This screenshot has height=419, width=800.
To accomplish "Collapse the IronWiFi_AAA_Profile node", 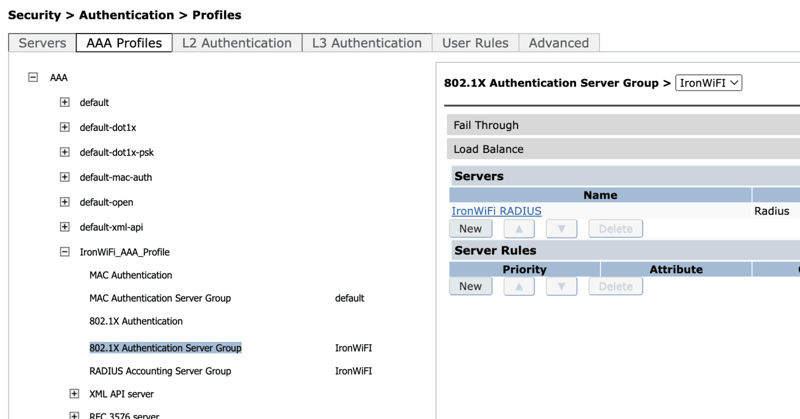I will click(64, 252).
